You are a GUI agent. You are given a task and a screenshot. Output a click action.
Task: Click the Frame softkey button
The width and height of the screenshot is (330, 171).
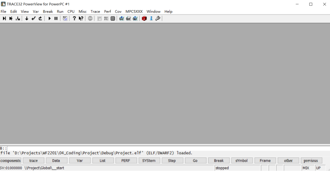pos(265,161)
